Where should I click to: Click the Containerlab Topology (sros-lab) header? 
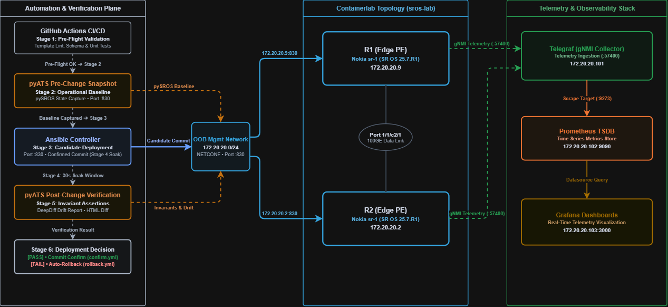coord(386,8)
